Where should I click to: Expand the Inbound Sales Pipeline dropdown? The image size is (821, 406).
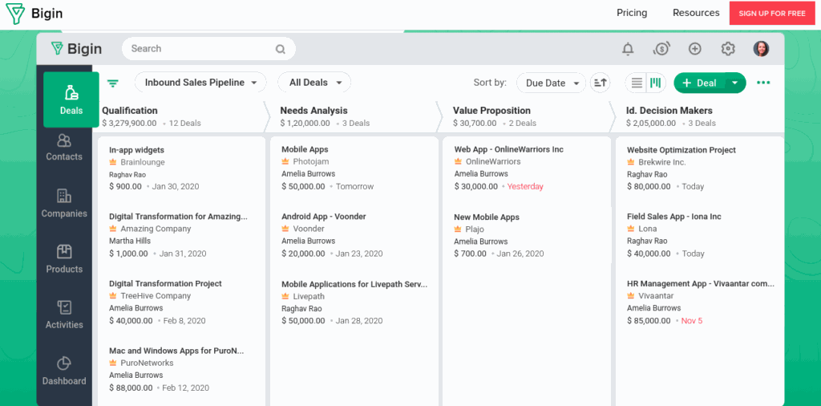200,83
